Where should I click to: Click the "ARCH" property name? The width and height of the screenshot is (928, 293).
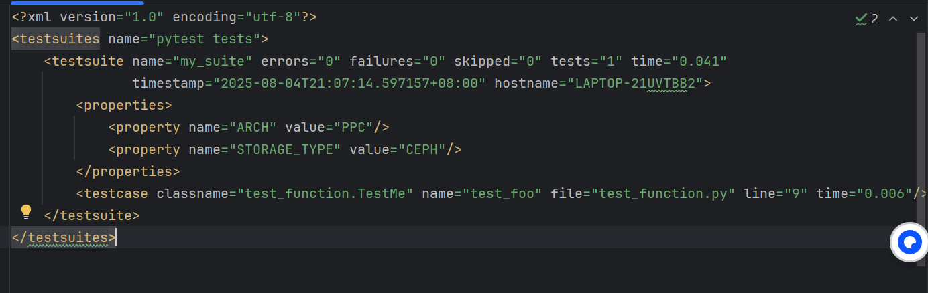coord(253,127)
